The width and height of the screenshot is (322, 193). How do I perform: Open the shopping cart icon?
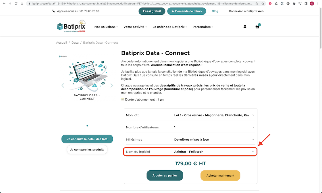pyautogui.click(x=258, y=27)
